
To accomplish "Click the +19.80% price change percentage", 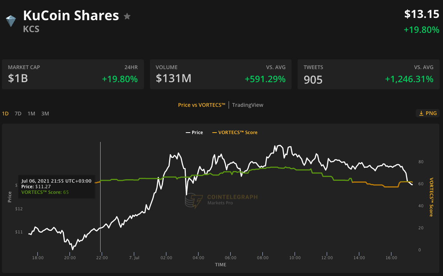I will [x=422, y=30].
